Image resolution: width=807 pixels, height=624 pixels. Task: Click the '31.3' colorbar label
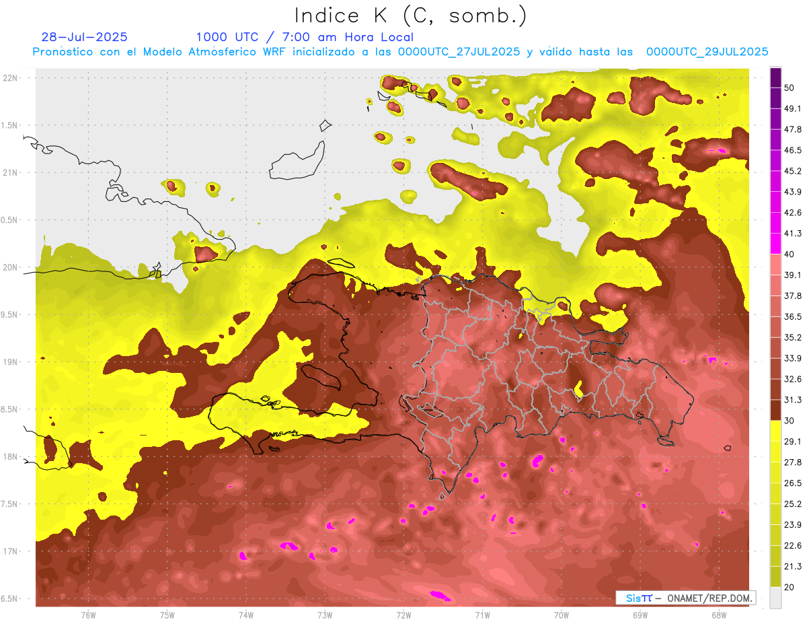tap(794, 400)
